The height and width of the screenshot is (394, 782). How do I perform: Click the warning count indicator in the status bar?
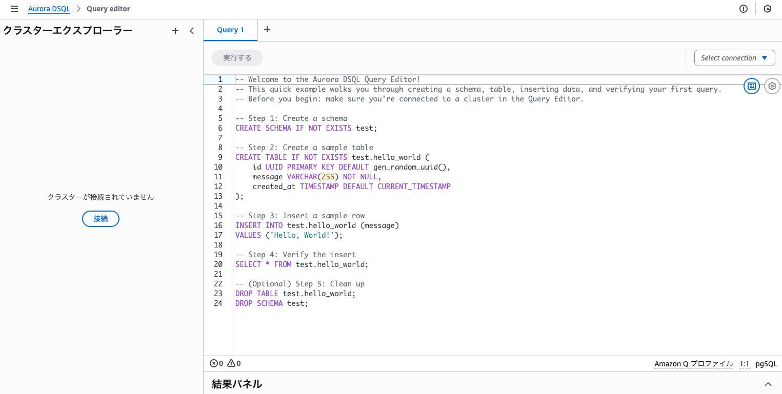point(234,363)
